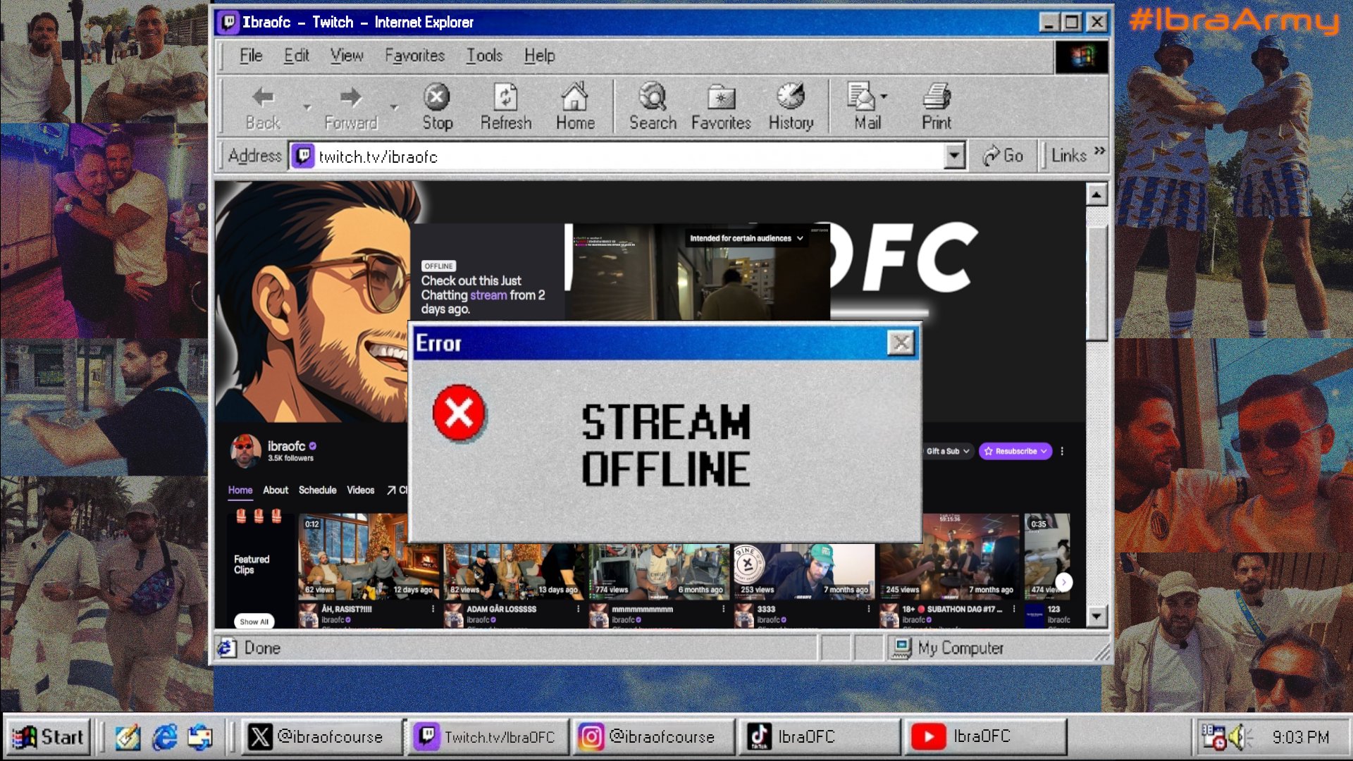Click the Go button beside address bar
Screen dimensions: 1353x761
pos(1003,156)
